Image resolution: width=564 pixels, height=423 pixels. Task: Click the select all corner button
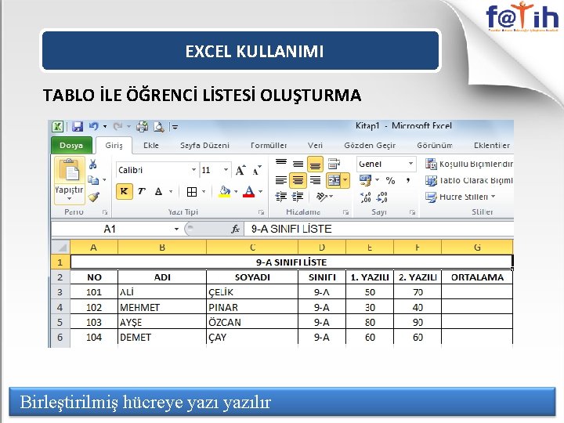(x=60, y=247)
